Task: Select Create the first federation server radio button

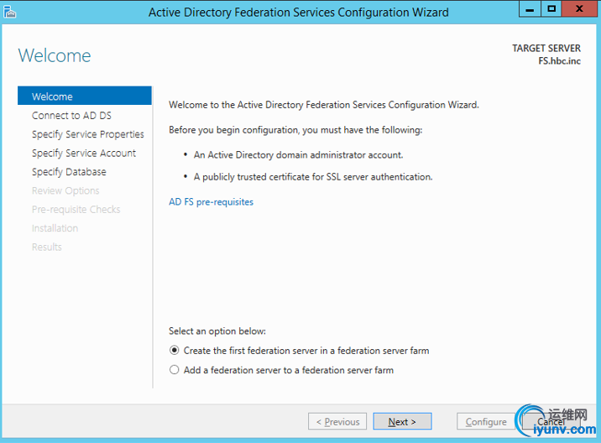Action: tap(175, 350)
